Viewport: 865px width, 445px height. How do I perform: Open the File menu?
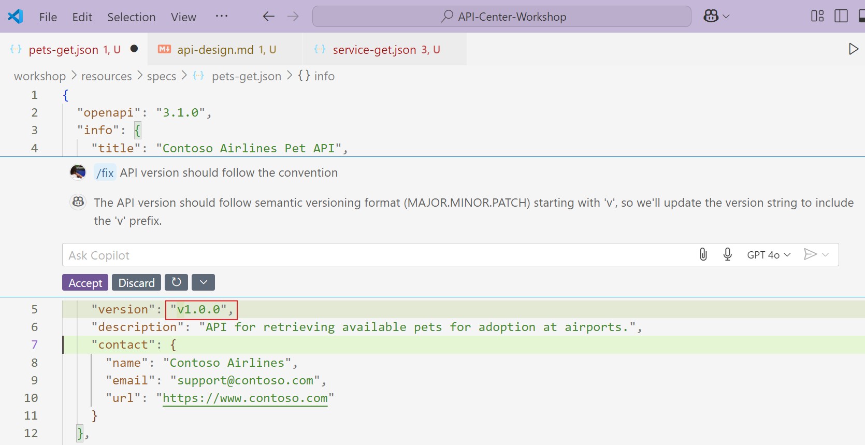tap(48, 17)
